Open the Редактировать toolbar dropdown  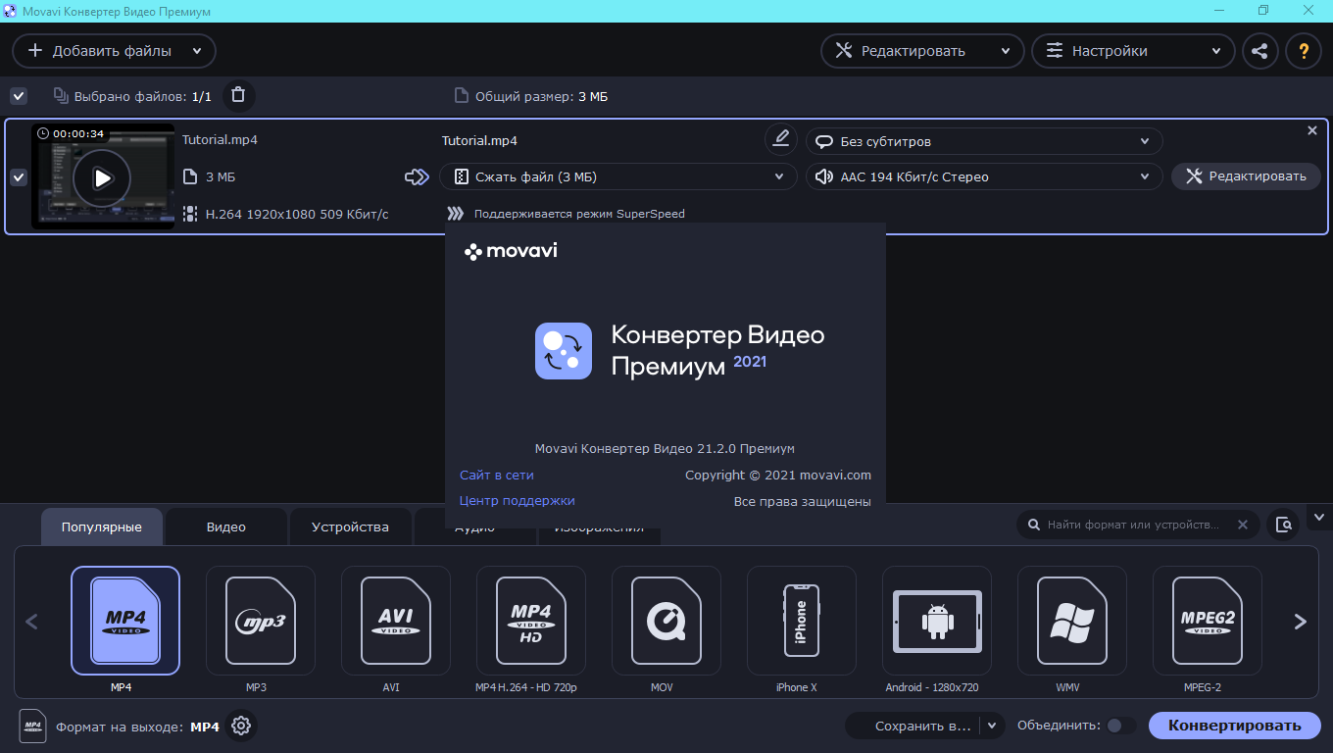click(1006, 51)
